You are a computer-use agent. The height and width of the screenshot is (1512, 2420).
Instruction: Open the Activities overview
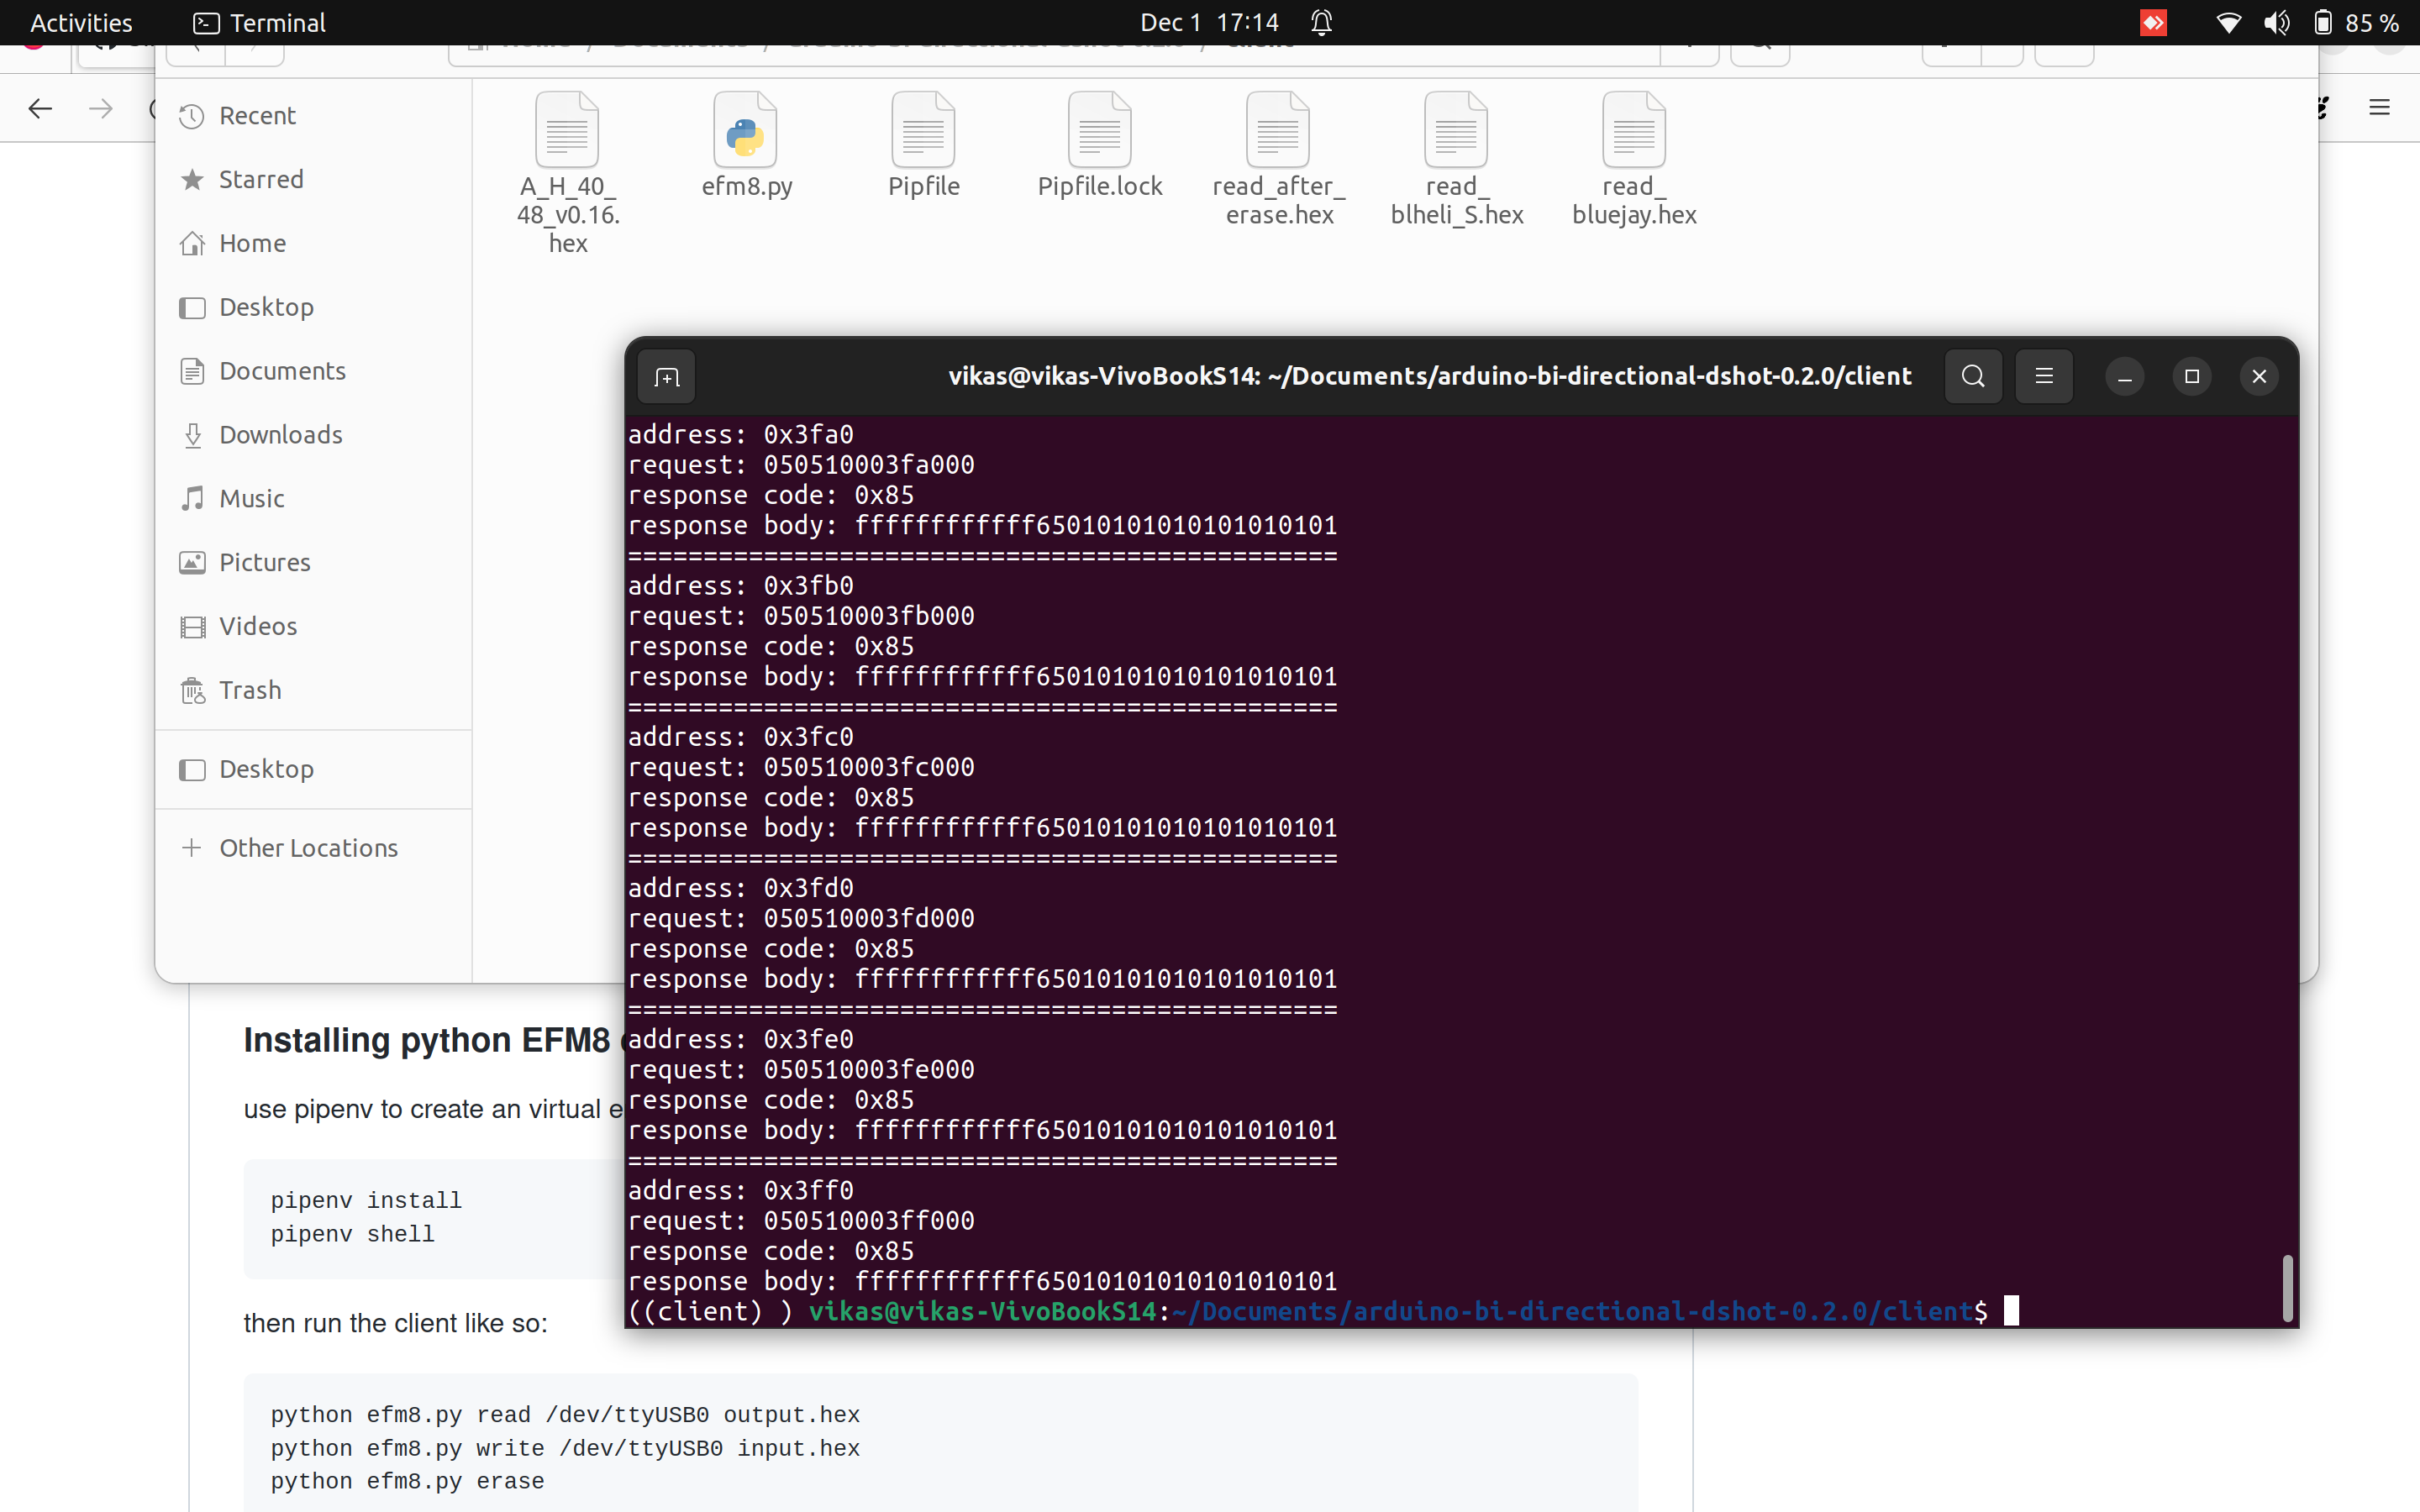pyautogui.click(x=80, y=22)
